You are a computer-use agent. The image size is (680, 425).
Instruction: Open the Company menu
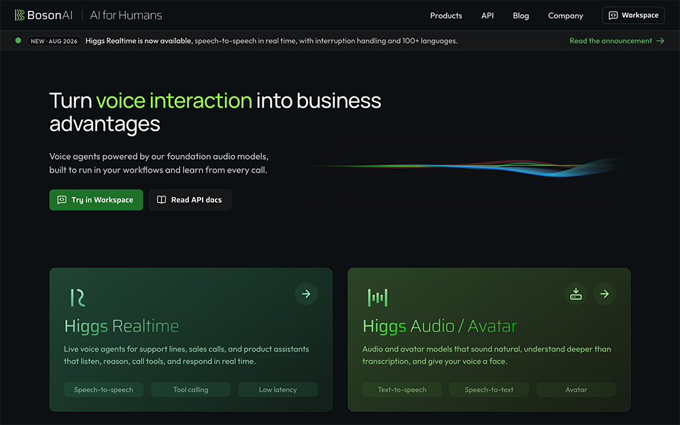point(566,16)
